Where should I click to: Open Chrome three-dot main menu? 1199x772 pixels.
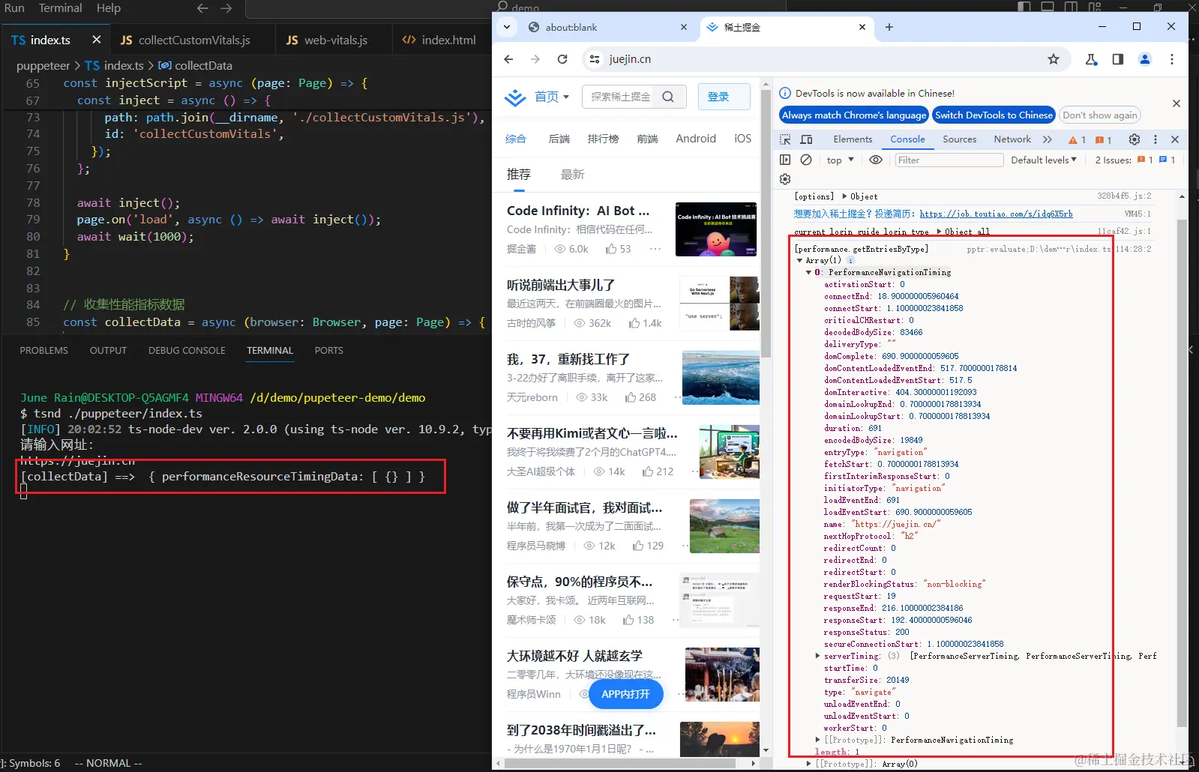[1172, 59]
